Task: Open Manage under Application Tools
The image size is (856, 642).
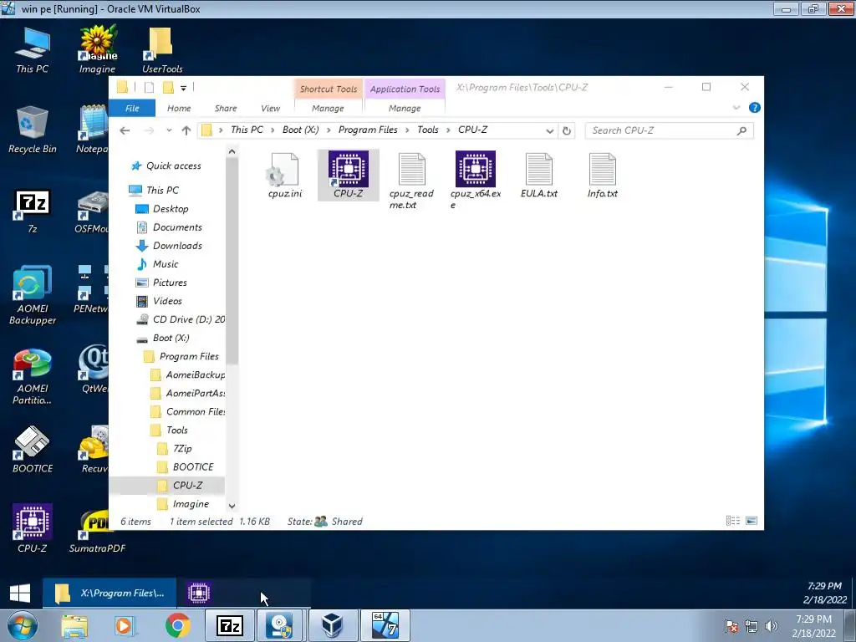Action: click(x=405, y=108)
